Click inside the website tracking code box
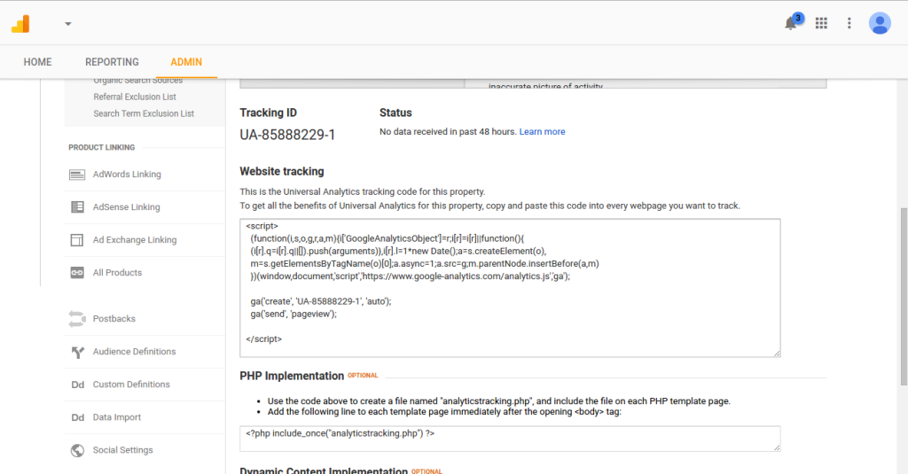Image resolution: width=908 pixels, height=474 pixels. [x=510, y=288]
